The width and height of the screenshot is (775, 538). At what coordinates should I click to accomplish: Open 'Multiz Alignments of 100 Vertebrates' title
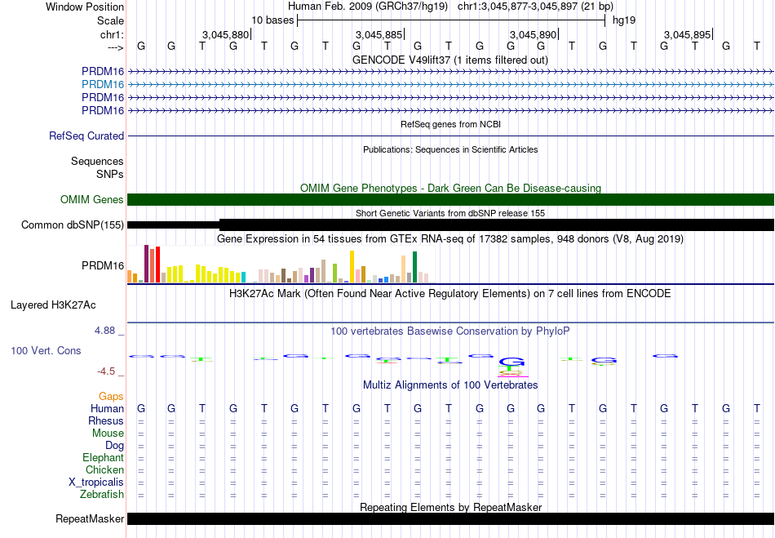click(450, 385)
